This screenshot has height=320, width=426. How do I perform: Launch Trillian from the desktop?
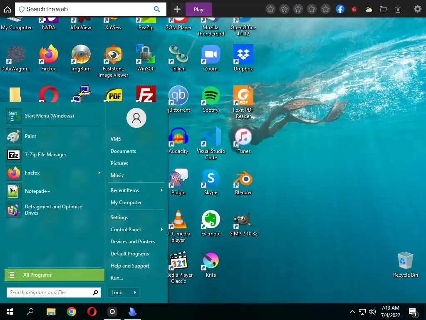(178, 57)
